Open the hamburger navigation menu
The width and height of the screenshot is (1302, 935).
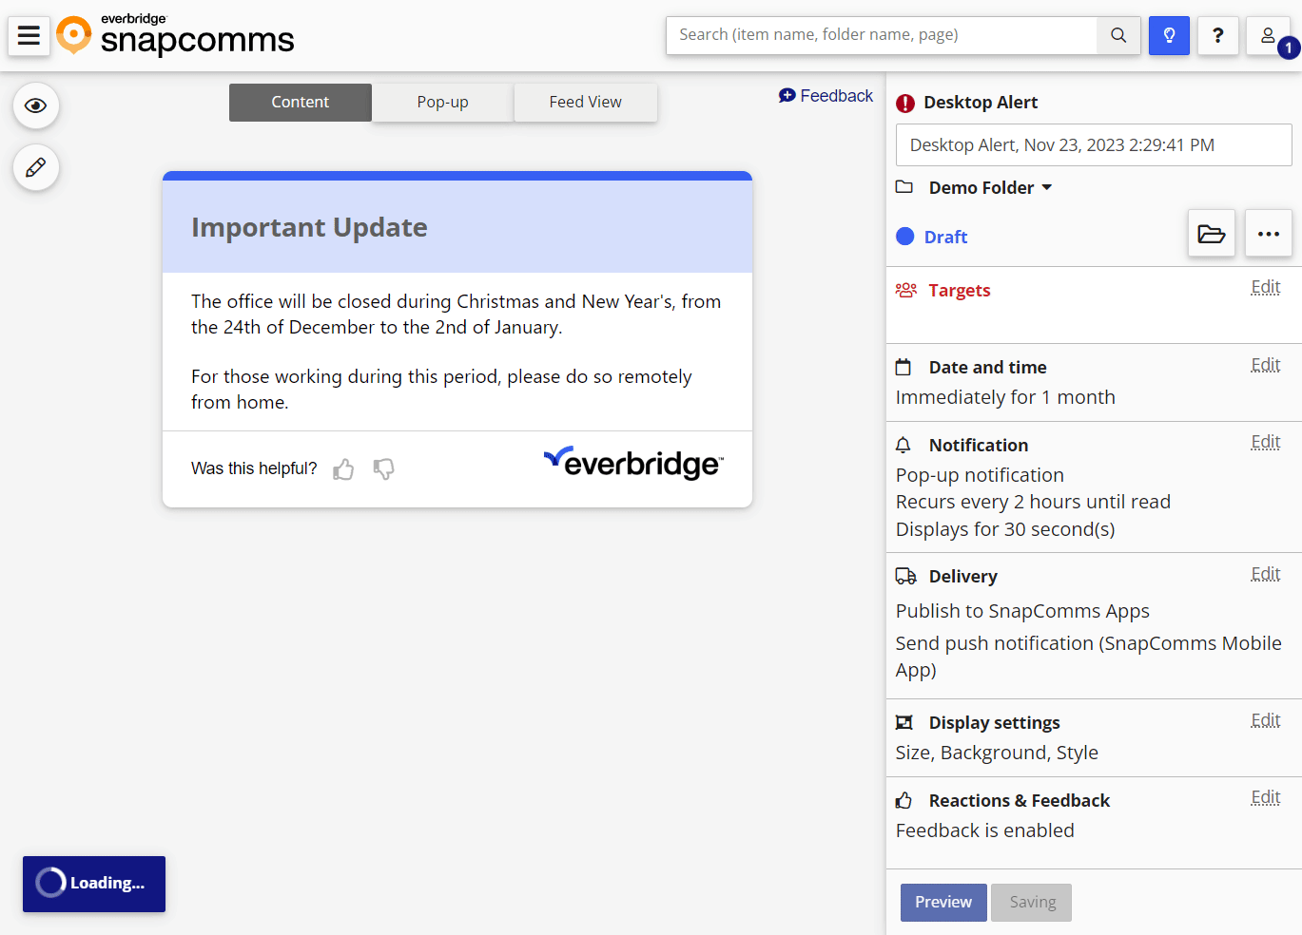click(29, 35)
